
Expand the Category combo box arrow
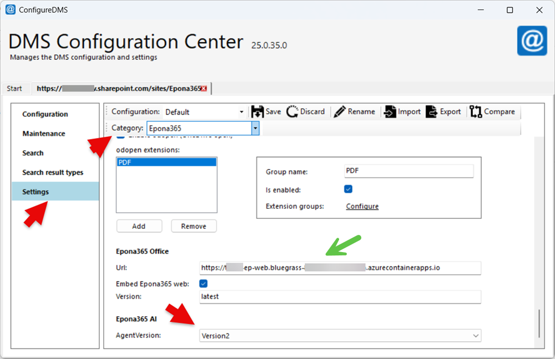pyautogui.click(x=255, y=129)
